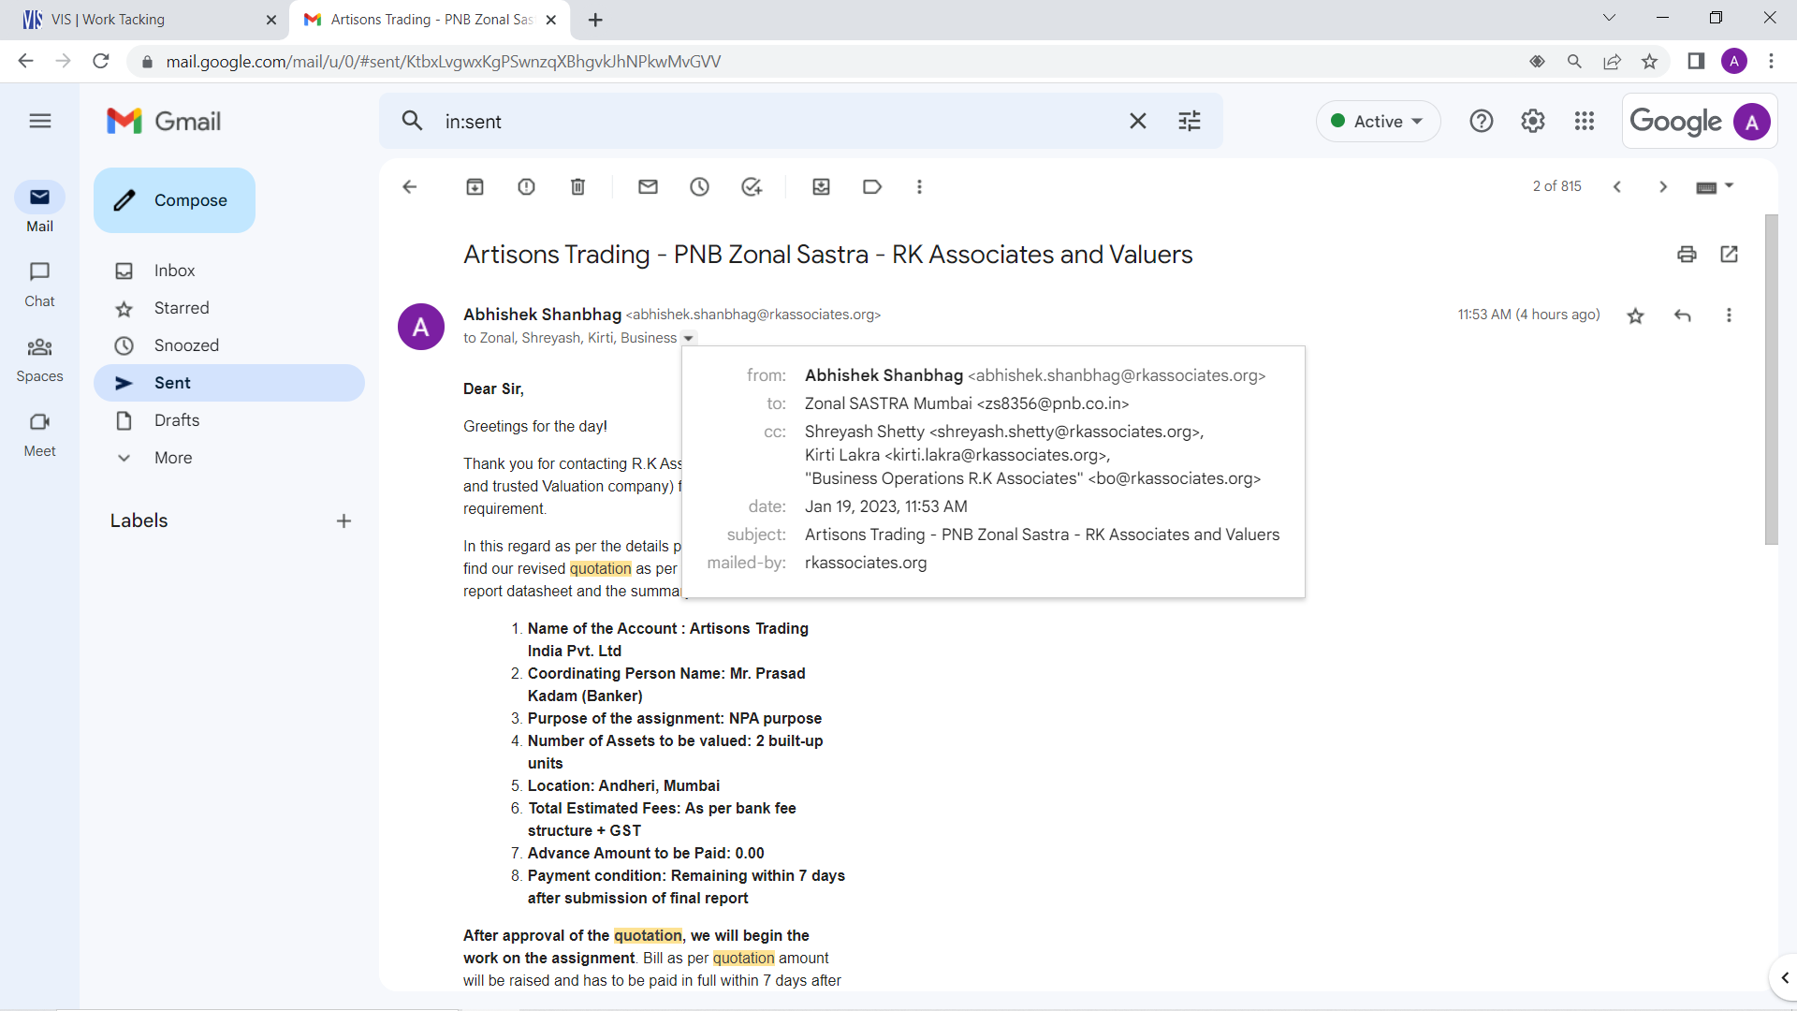This screenshot has width=1797, height=1011.
Task: Click the Gmail main menu hamburger icon
Action: [40, 121]
